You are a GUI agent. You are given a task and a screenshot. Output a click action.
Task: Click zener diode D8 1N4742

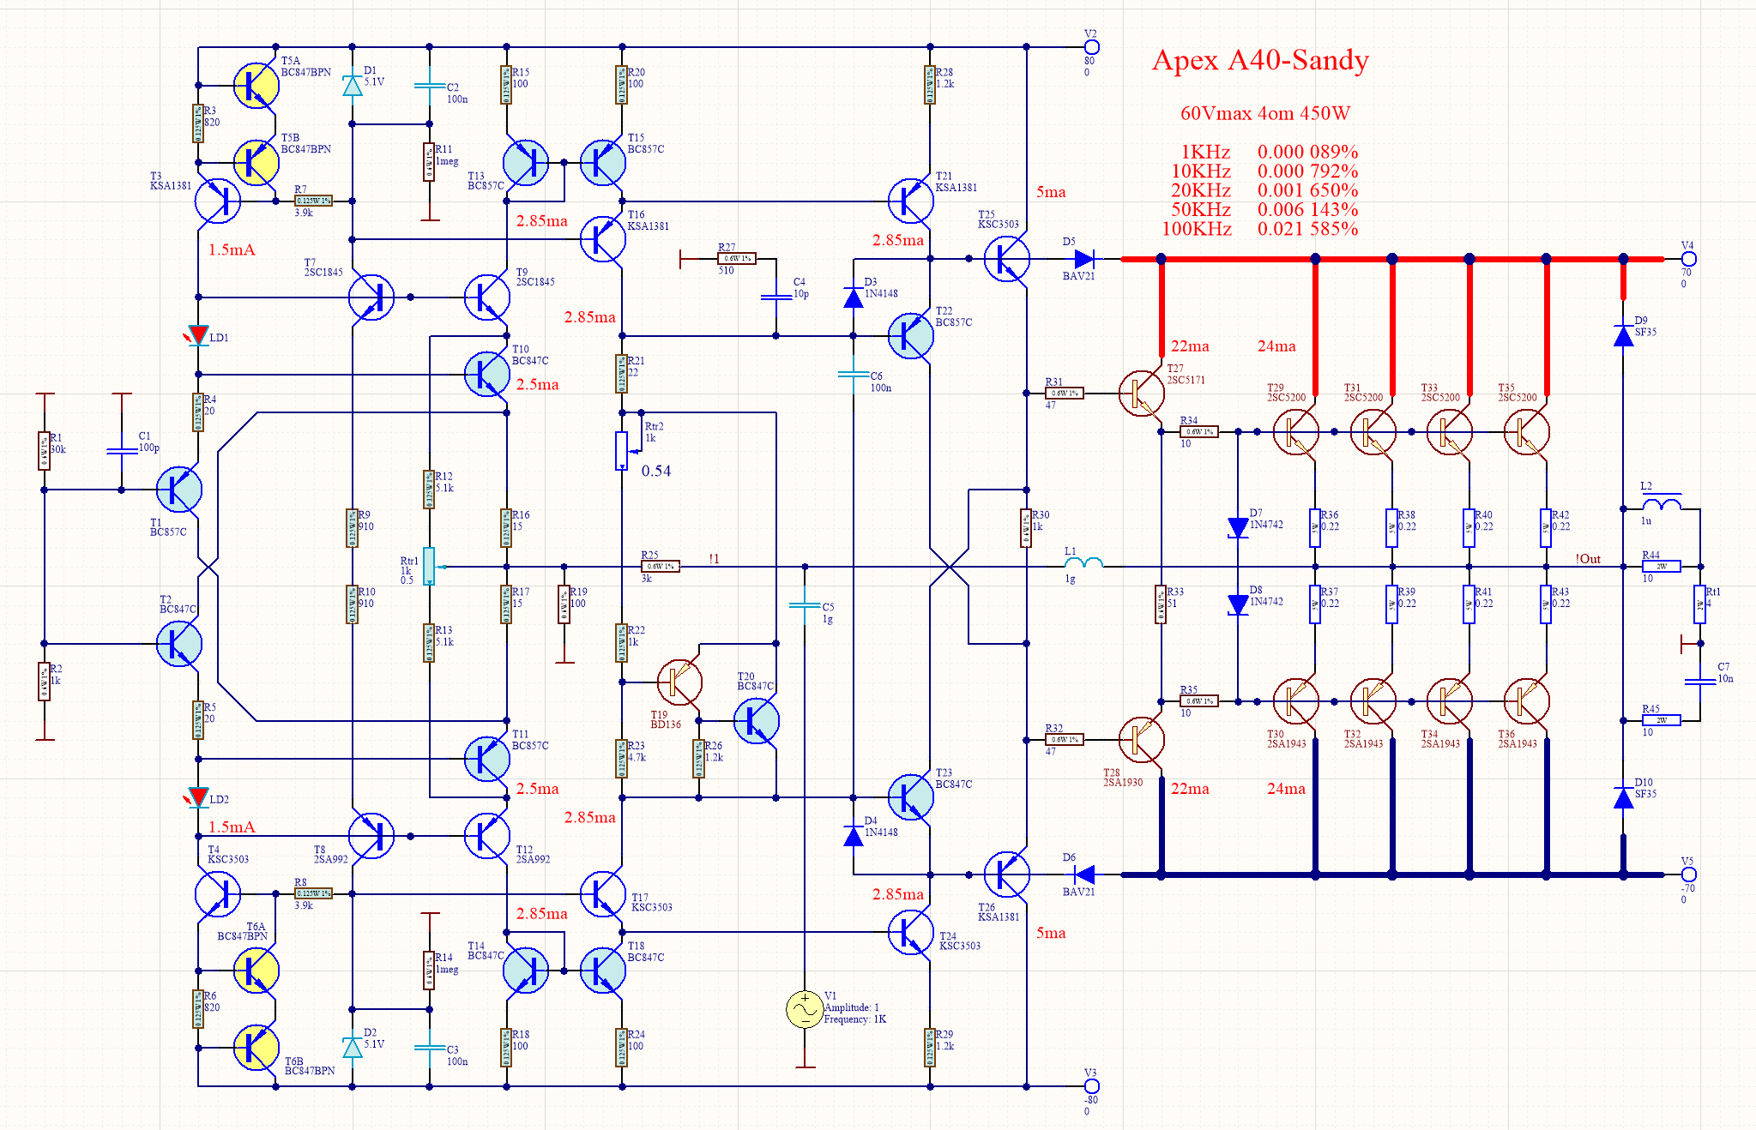[x=1237, y=604]
